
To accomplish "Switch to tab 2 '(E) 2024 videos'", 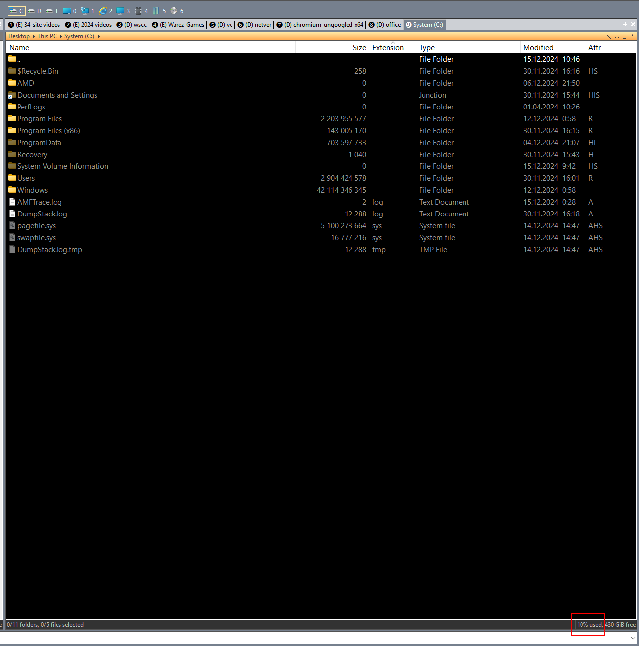I will pos(88,25).
